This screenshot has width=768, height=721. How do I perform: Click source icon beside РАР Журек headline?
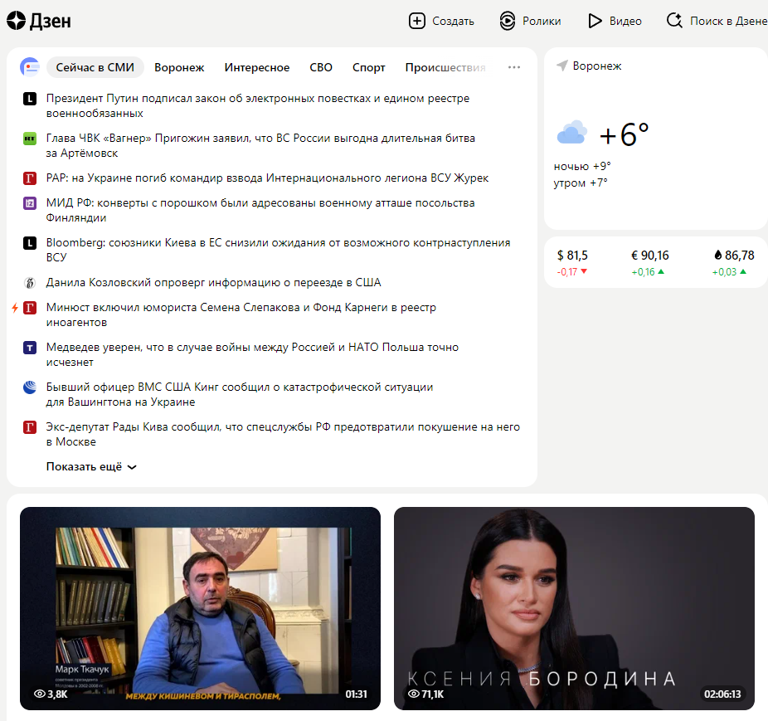click(x=30, y=178)
